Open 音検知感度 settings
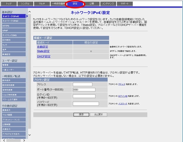The width and height of the screenshot is (183, 142). click(x=14, y=90)
